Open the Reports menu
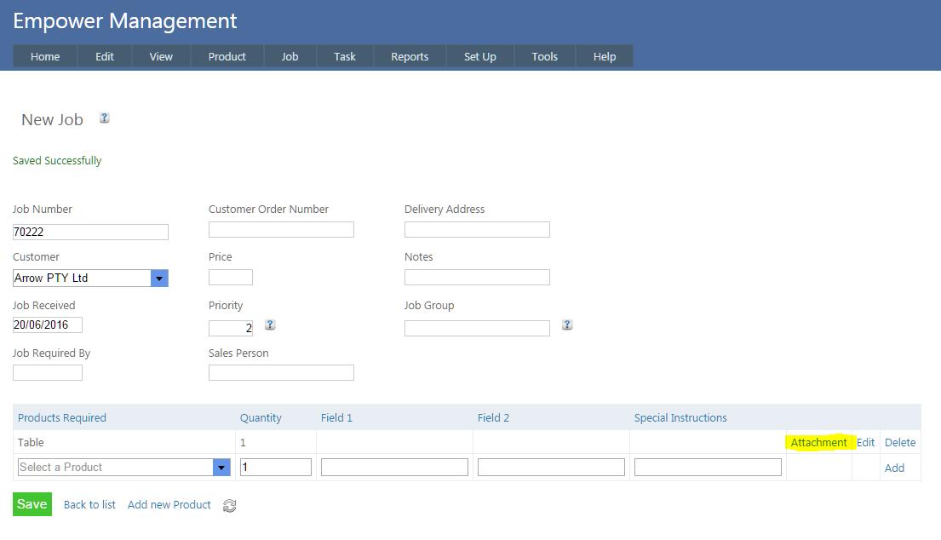The height and width of the screenshot is (540, 941). 410,56
